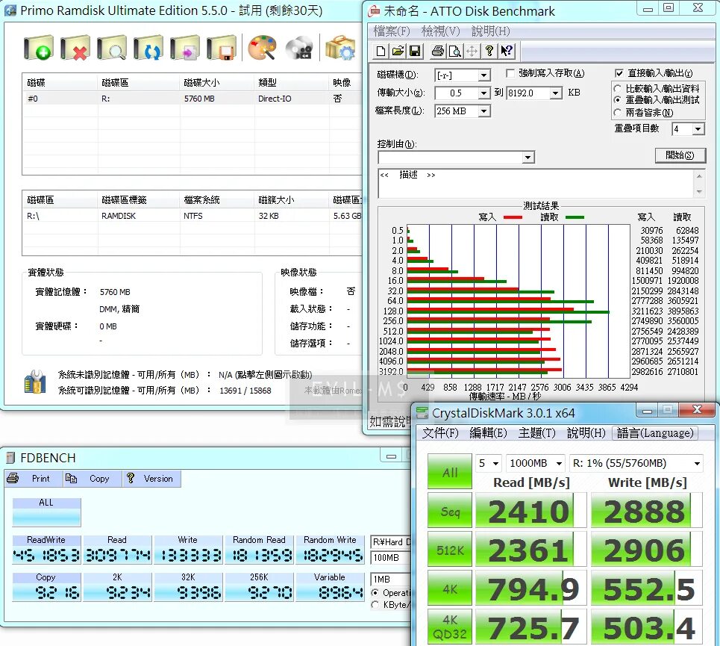The height and width of the screenshot is (646, 720).
Task: Click the 4K QD32 test button
Action: 450,627
